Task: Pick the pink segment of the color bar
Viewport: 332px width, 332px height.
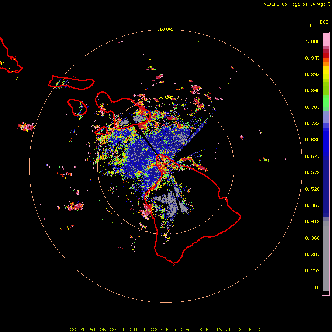Action: coord(326,39)
